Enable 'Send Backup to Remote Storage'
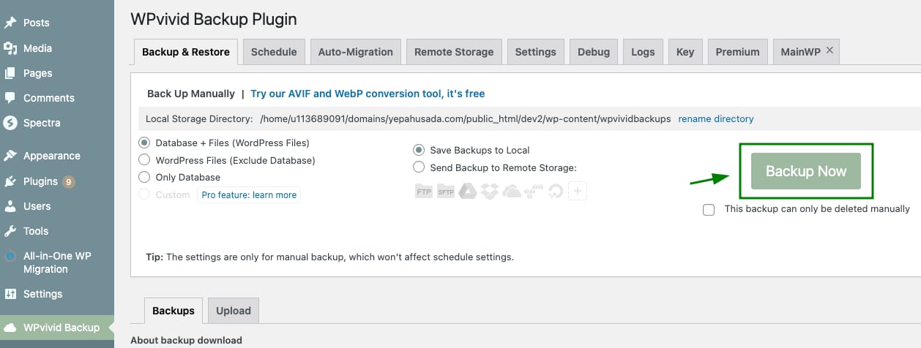This screenshot has width=921, height=348. (419, 167)
